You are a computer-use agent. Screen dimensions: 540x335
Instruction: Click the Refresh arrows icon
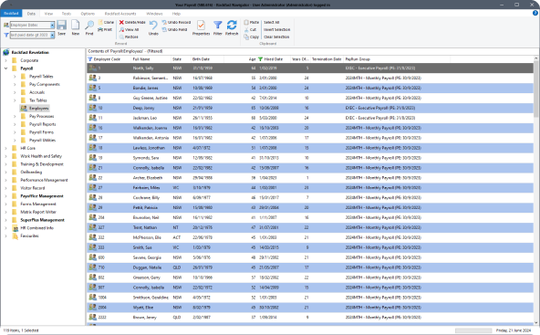pyautogui.click(x=232, y=26)
